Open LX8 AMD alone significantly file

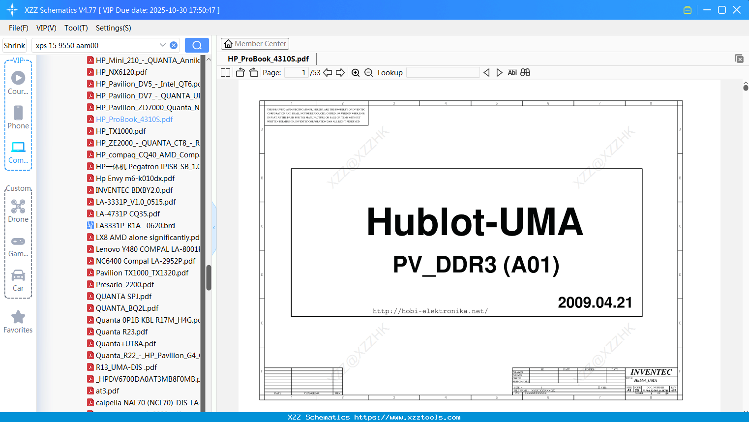pos(143,237)
